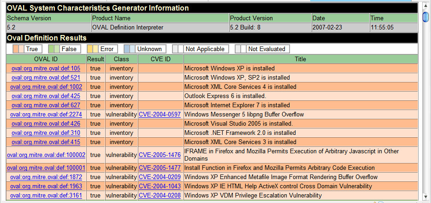
Task: Open link oval:org.mitre.oval:def:627
Action: tap(46, 105)
